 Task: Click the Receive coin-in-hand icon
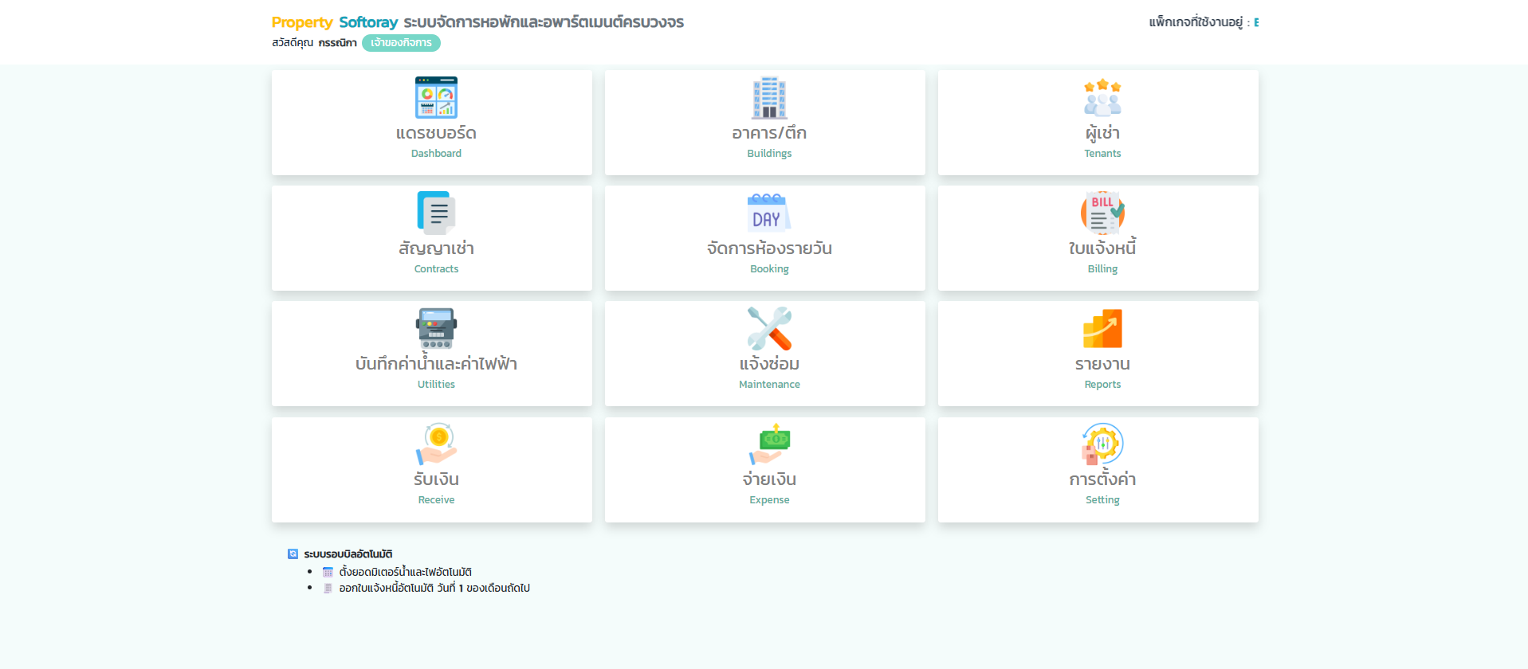pos(436,444)
